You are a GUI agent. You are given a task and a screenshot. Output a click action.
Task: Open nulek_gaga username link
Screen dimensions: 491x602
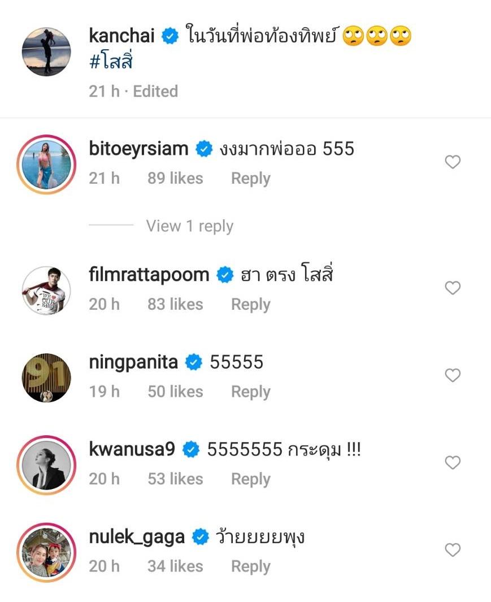pyautogui.click(x=137, y=536)
